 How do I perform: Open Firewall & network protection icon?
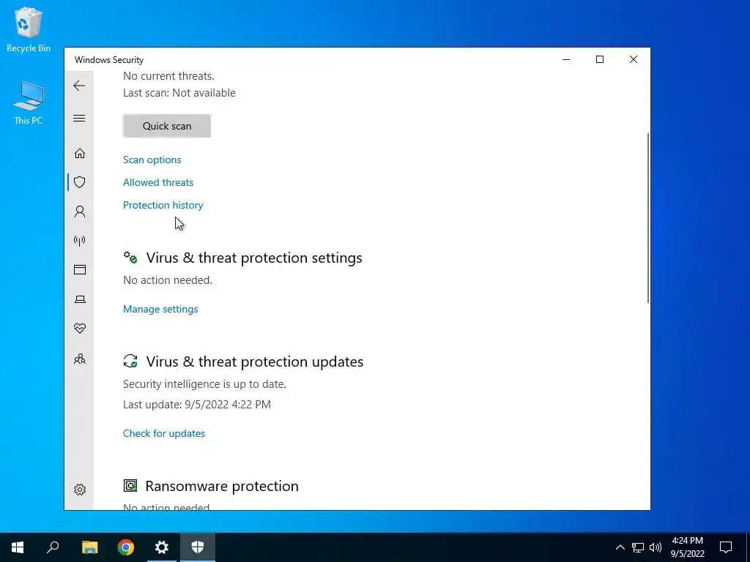point(80,240)
